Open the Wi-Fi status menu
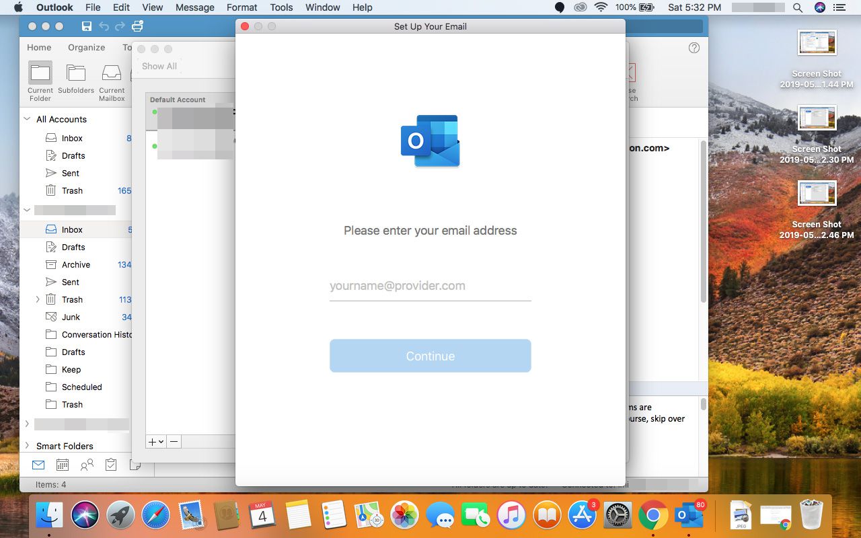This screenshot has height=538, width=861. [601, 7]
